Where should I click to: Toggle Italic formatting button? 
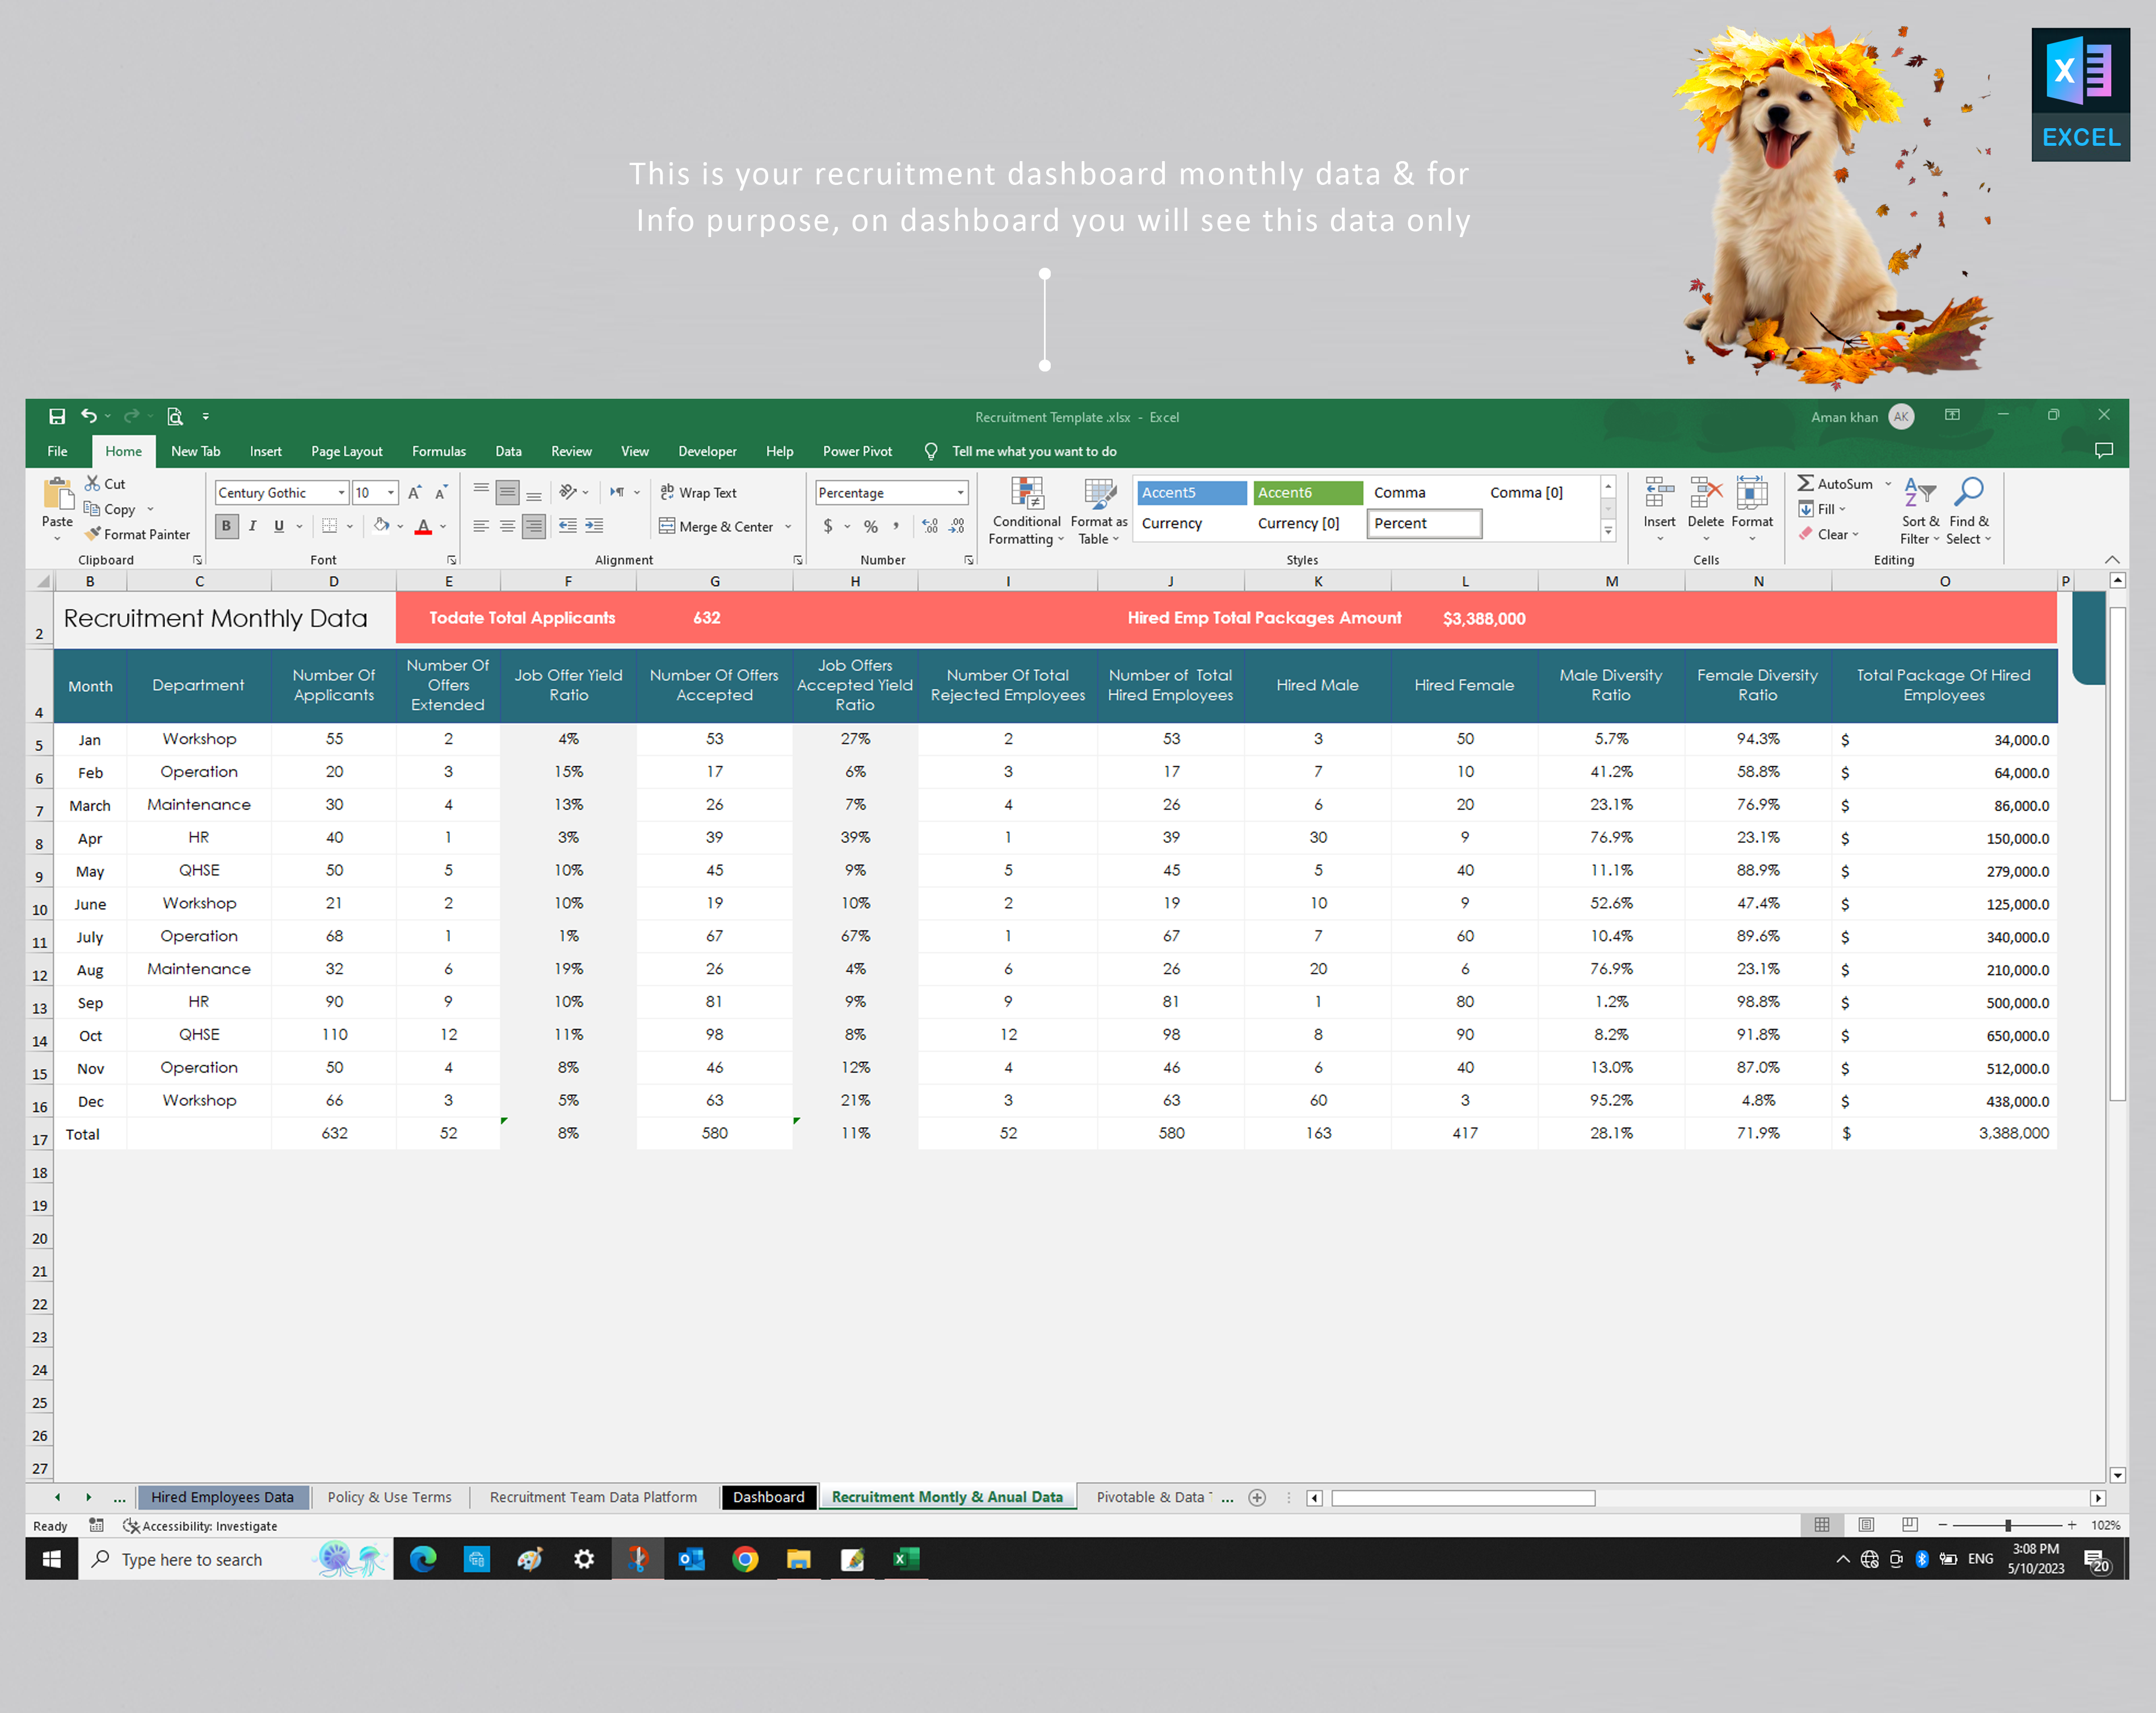[253, 526]
